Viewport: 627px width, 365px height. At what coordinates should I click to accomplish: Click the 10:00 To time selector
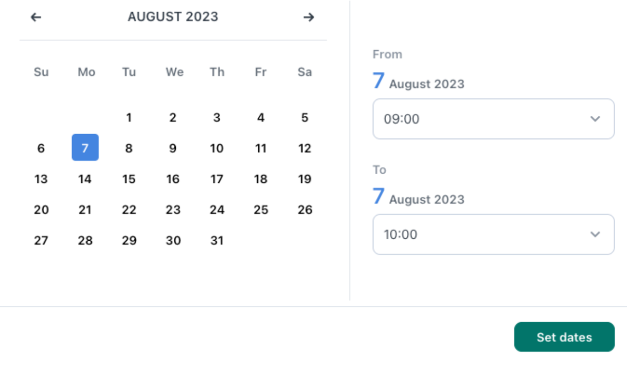point(493,235)
